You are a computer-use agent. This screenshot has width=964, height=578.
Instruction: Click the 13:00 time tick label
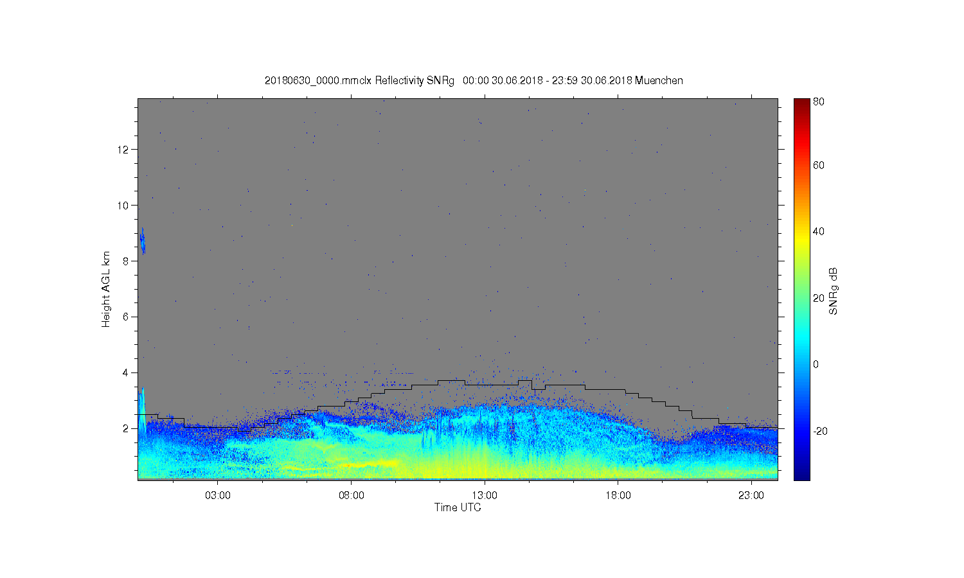pyautogui.click(x=485, y=496)
